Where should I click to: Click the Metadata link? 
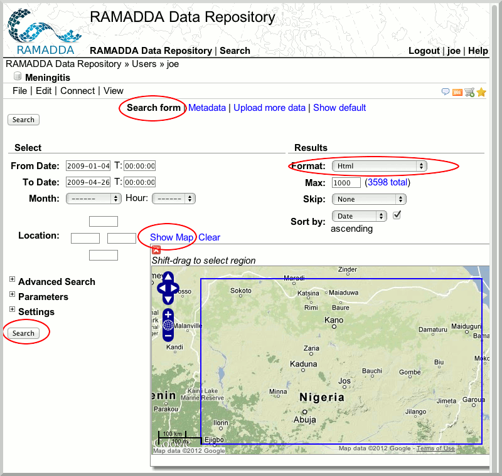click(206, 108)
